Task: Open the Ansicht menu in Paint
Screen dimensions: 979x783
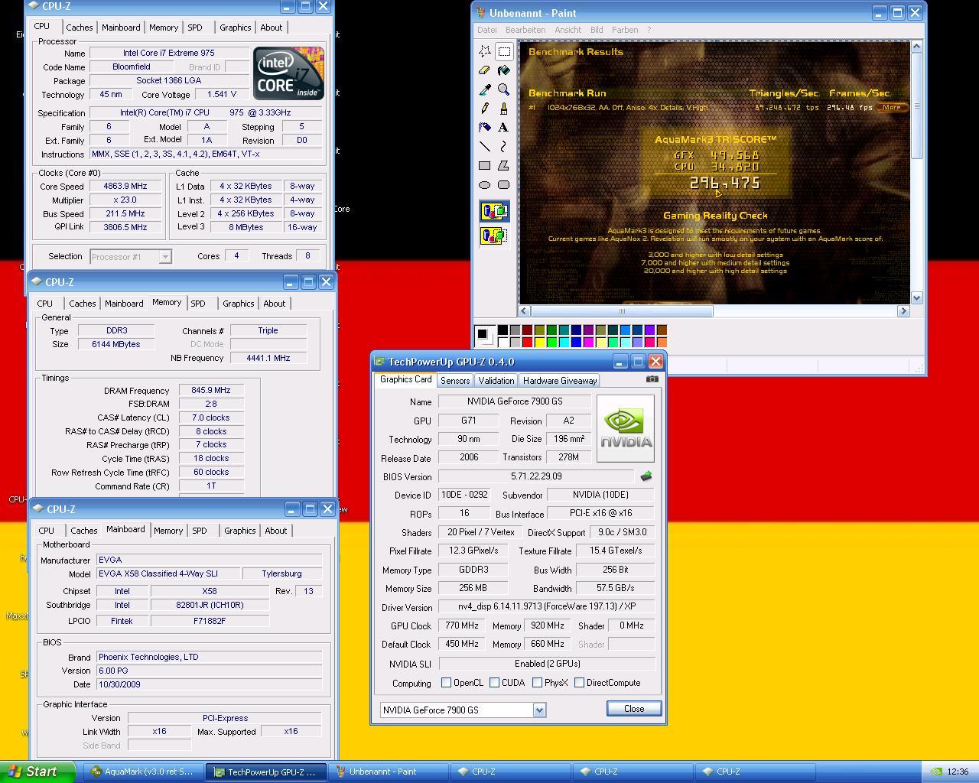Action: (x=568, y=30)
